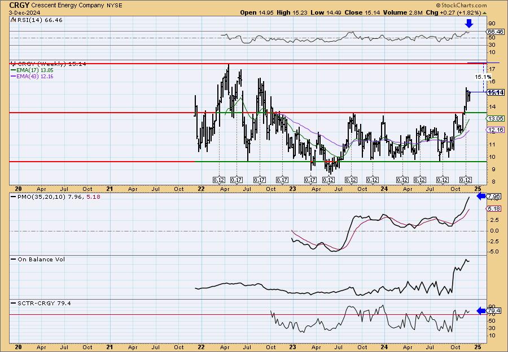Click the 0.17 dividend marker for May 2022
The width and height of the screenshot is (508, 352).
[236, 180]
